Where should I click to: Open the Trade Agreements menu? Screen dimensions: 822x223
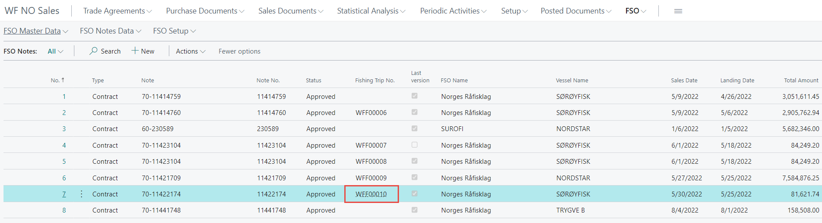point(117,11)
